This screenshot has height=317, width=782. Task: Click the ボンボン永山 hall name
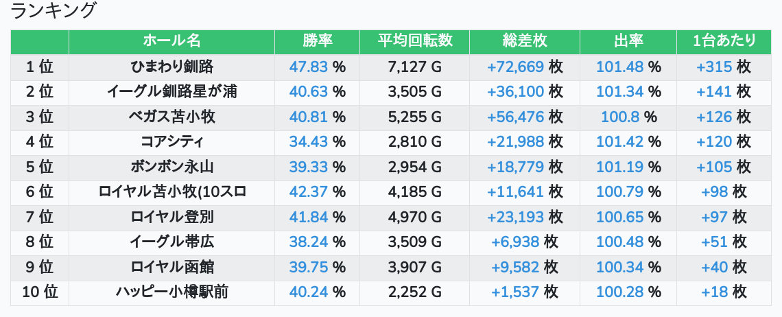pyautogui.click(x=171, y=167)
